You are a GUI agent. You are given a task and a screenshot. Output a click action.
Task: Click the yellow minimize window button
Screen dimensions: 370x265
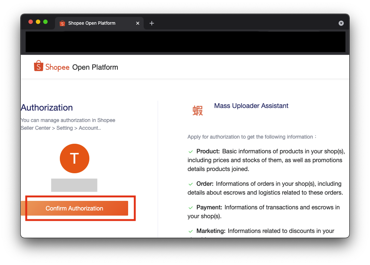(38, 22)
